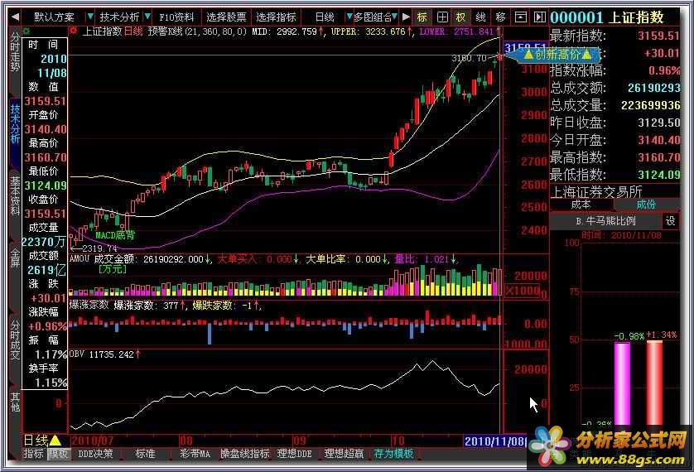Click 存为模板 to save template
Screen dimensions: 694x472
click(x=393, y=454)
